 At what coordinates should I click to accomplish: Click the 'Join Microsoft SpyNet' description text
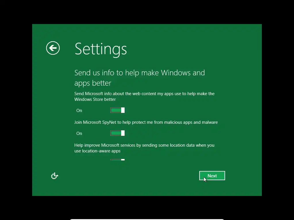click(x=146, y=122)
